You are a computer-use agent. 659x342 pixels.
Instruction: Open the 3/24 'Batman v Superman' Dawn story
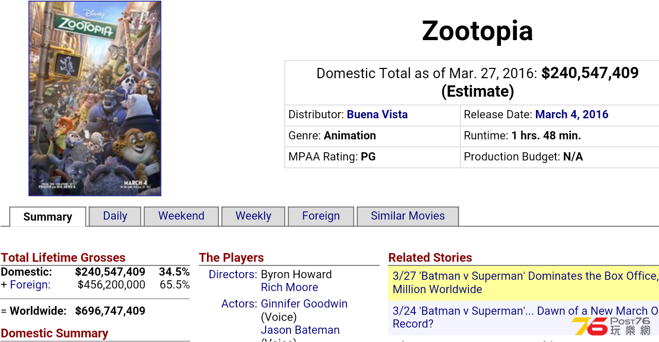pos(525,317)
